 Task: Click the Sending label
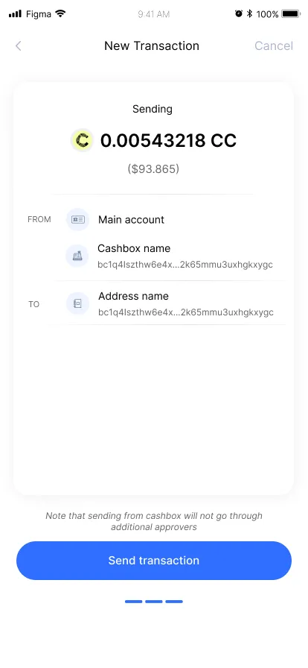tap(153, 109)
